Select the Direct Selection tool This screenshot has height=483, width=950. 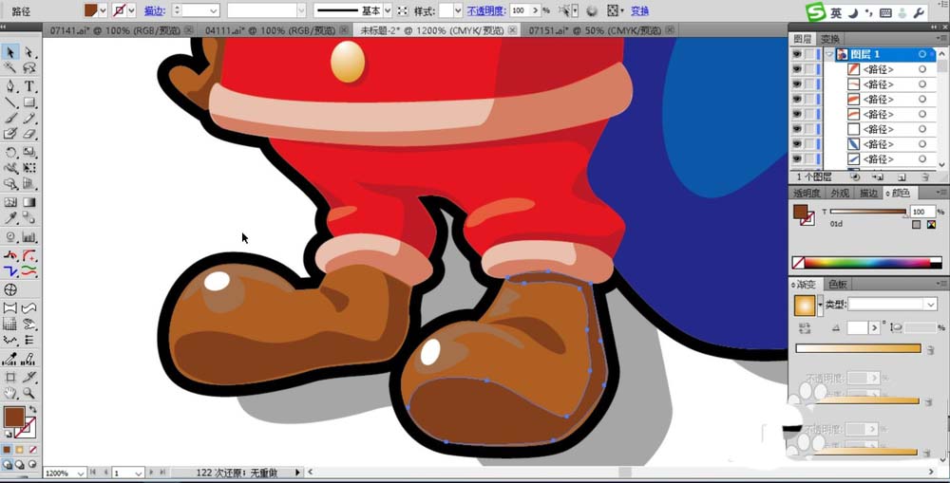tap(28, 52)
